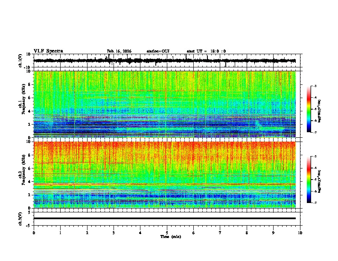Click the "VLF Spectra" plot title
Image resolution: width=338 pixels, height=261 pixels.
(x=48, y=51)
